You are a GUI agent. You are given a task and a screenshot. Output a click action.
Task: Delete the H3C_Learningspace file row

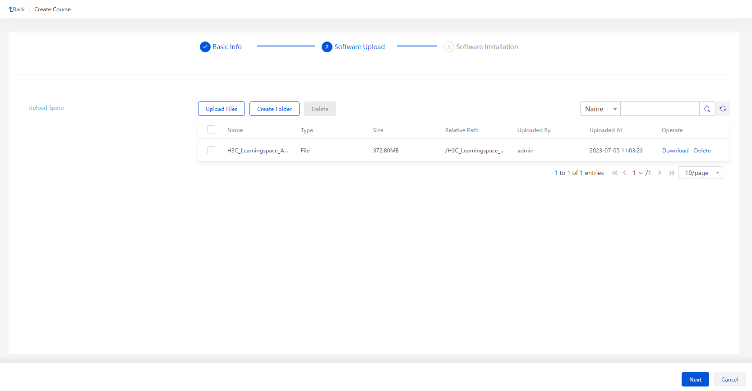point(702,151)
